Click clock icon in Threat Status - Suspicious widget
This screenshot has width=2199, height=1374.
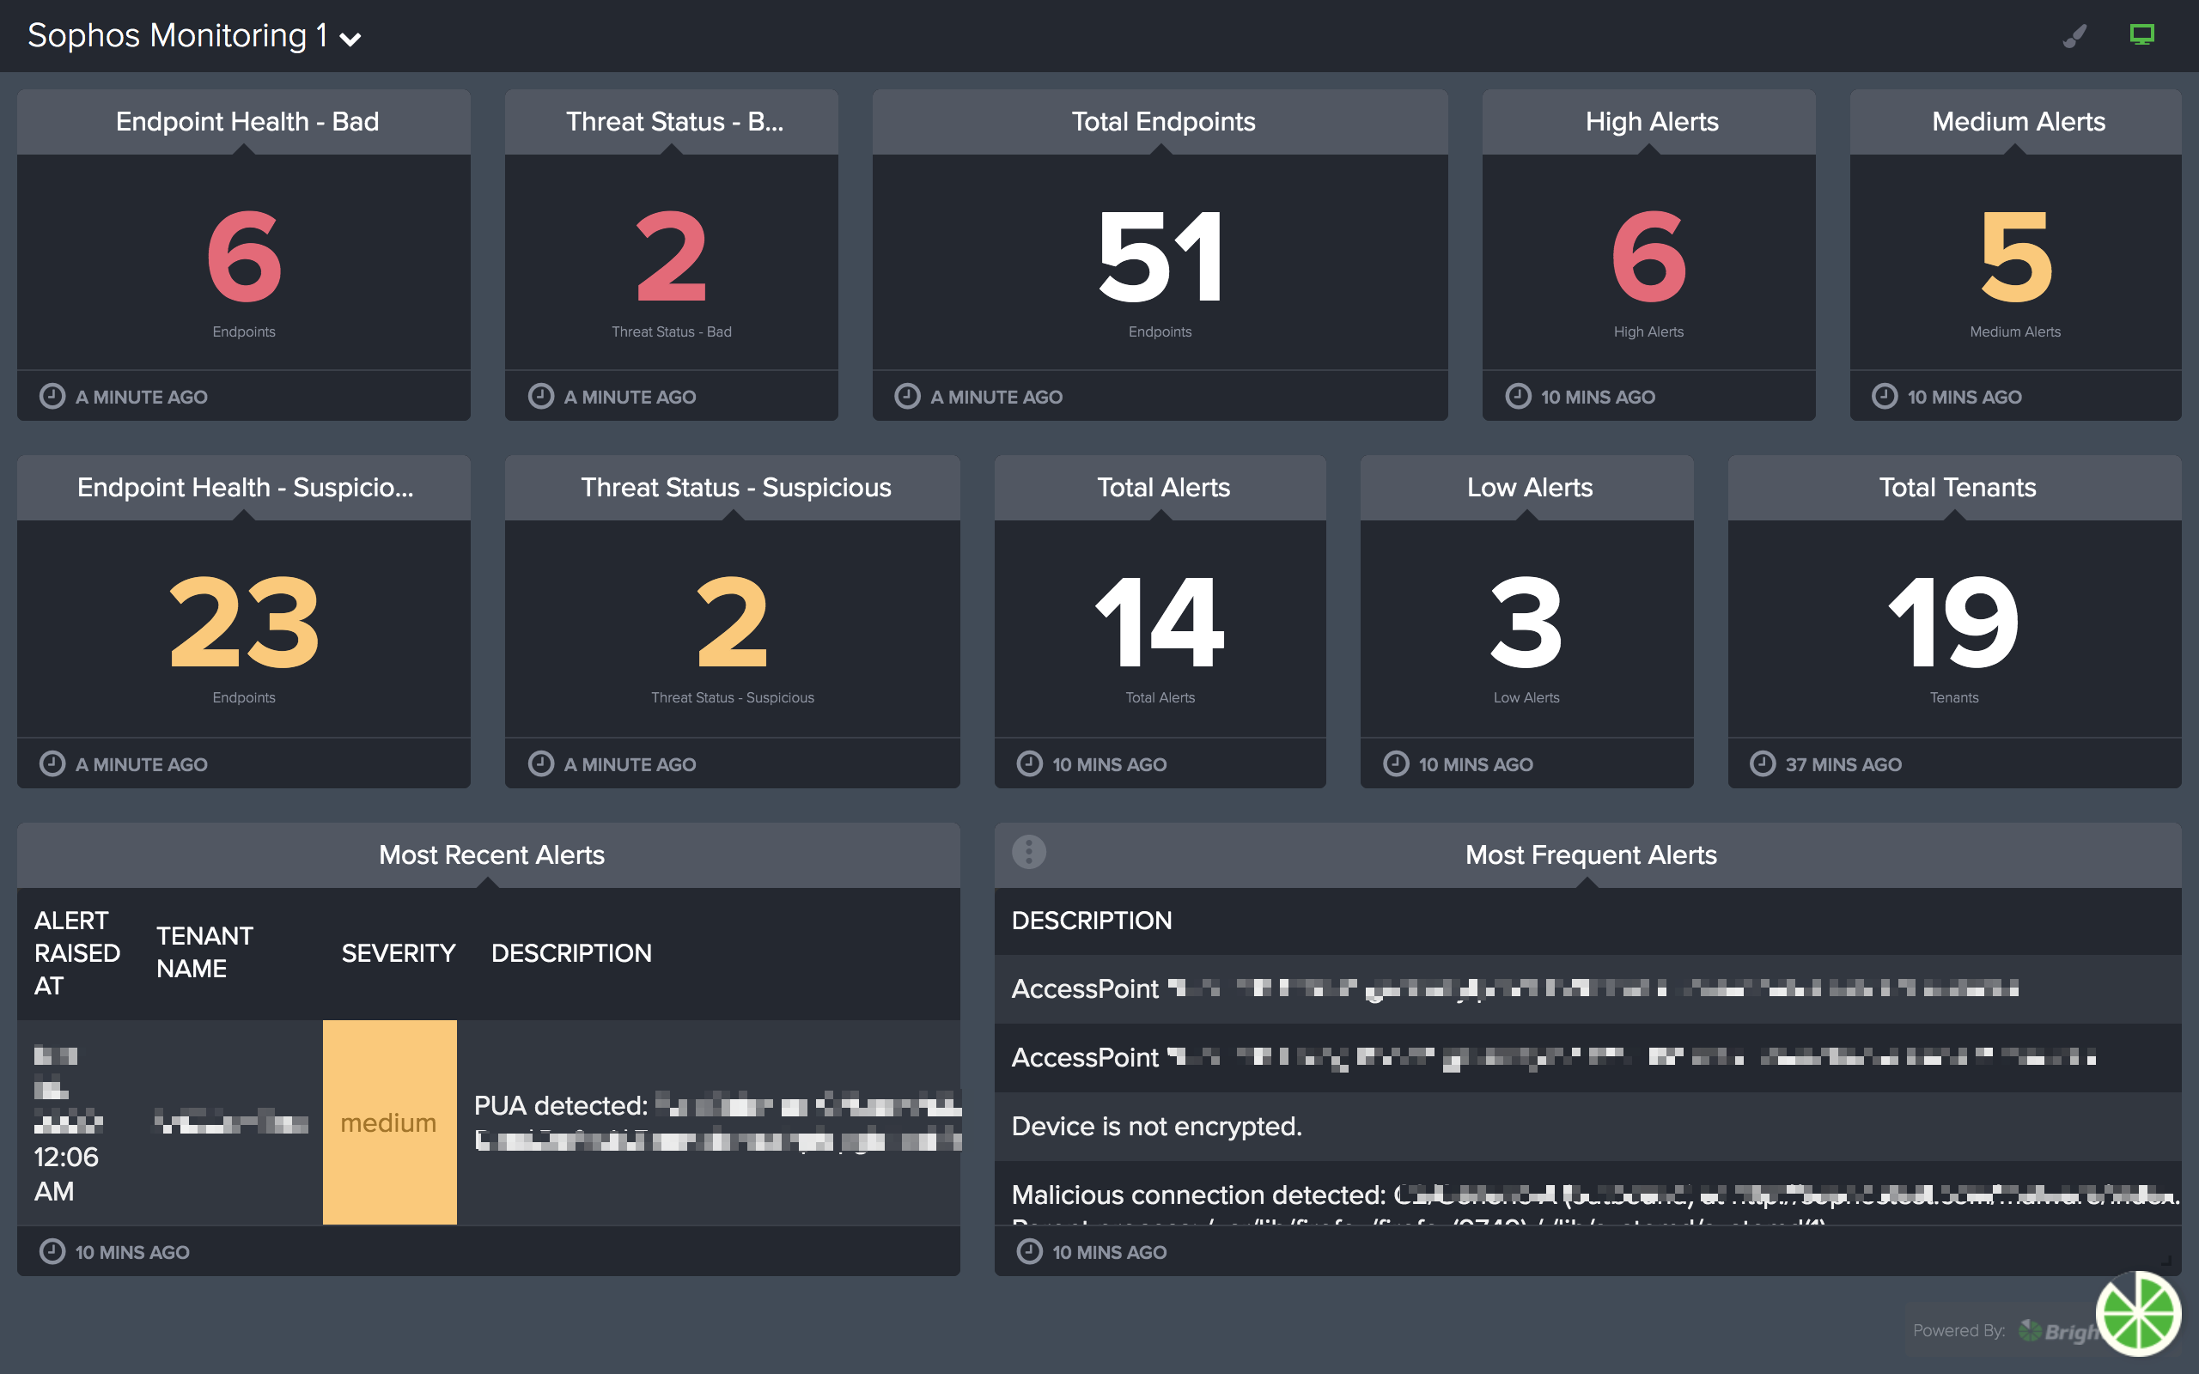pos(540,763)
